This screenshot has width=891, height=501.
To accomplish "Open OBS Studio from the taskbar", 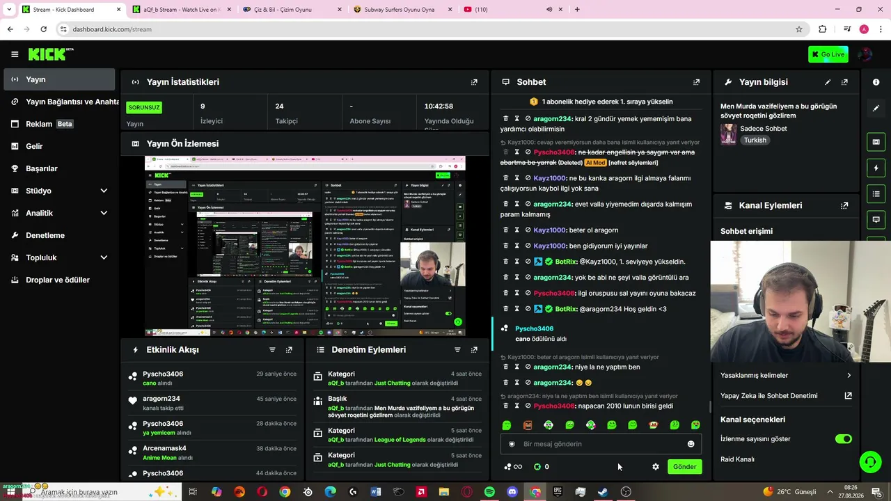I will (626, 492).
